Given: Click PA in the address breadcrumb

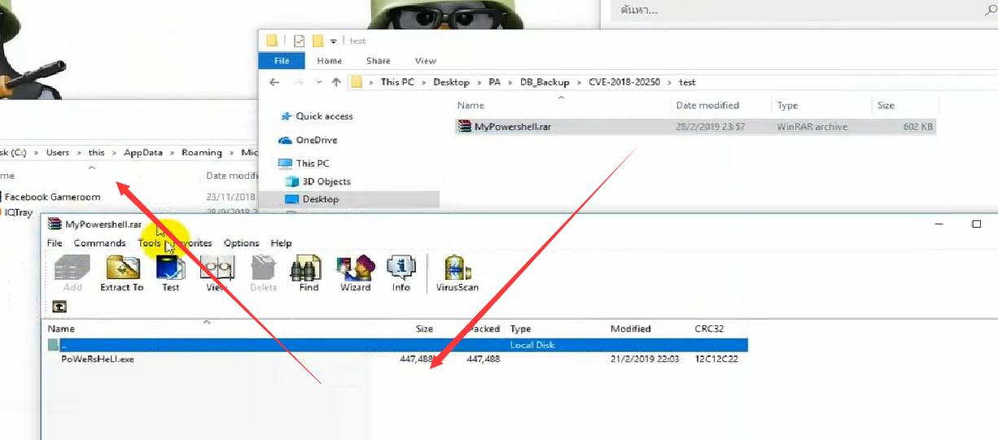Looking at the screenshot, I should pos(495,82).
